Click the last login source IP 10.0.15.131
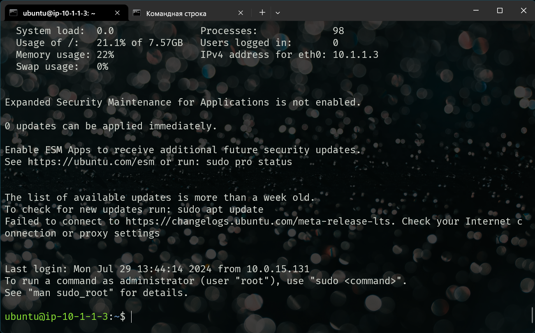 [x=278, y=269]
